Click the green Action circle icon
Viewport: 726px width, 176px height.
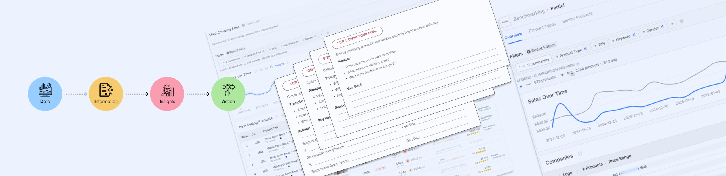[228, 94]
